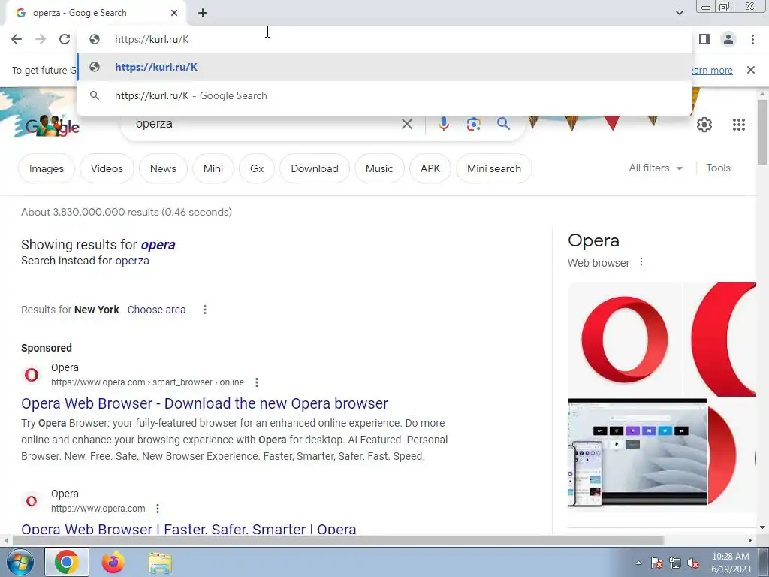Open a new tab with the plus button

click(203, 13)
